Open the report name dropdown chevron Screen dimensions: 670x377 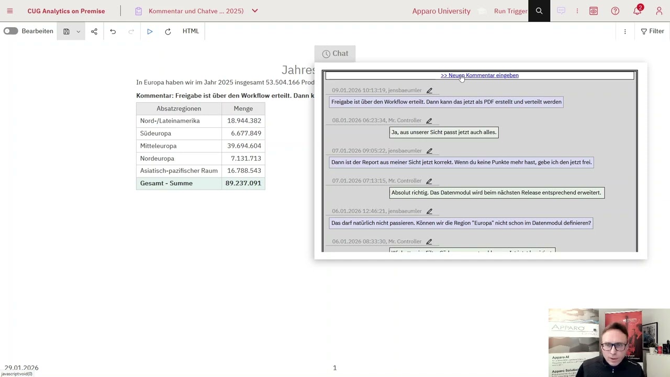tap(255, 11)
